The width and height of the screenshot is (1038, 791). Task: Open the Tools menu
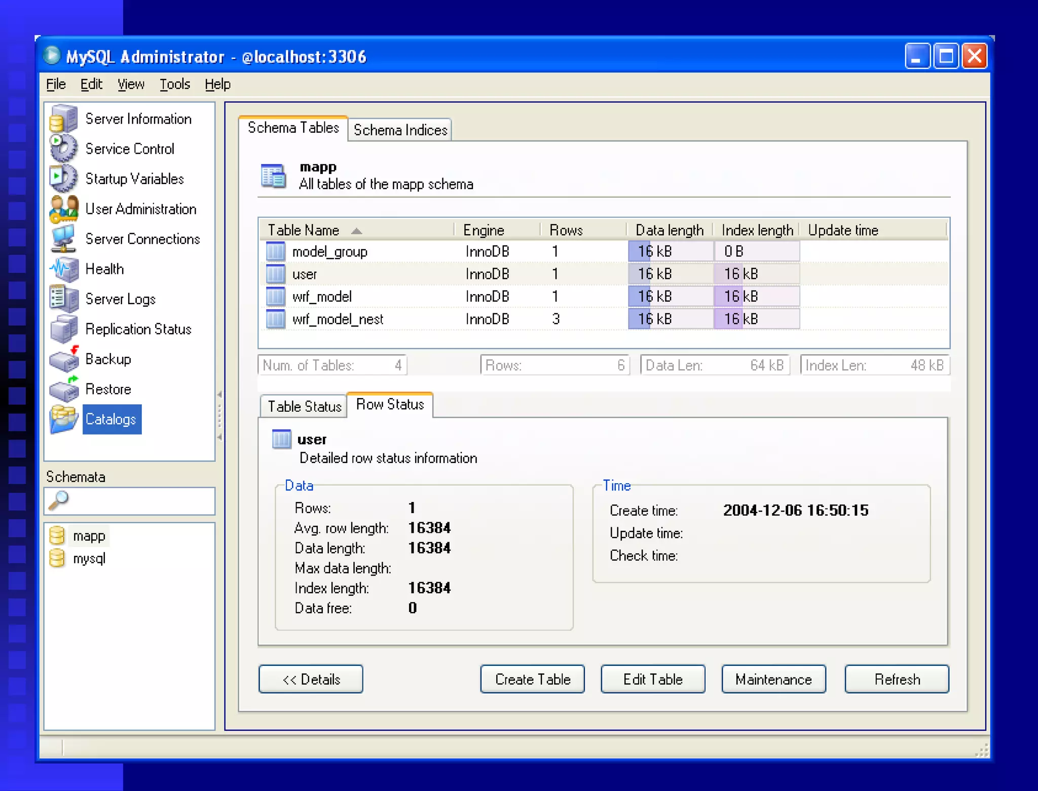(174, 84)
